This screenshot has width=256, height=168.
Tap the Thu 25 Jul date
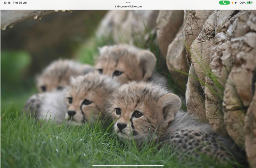pyautogui.click(x=20, y=2)
